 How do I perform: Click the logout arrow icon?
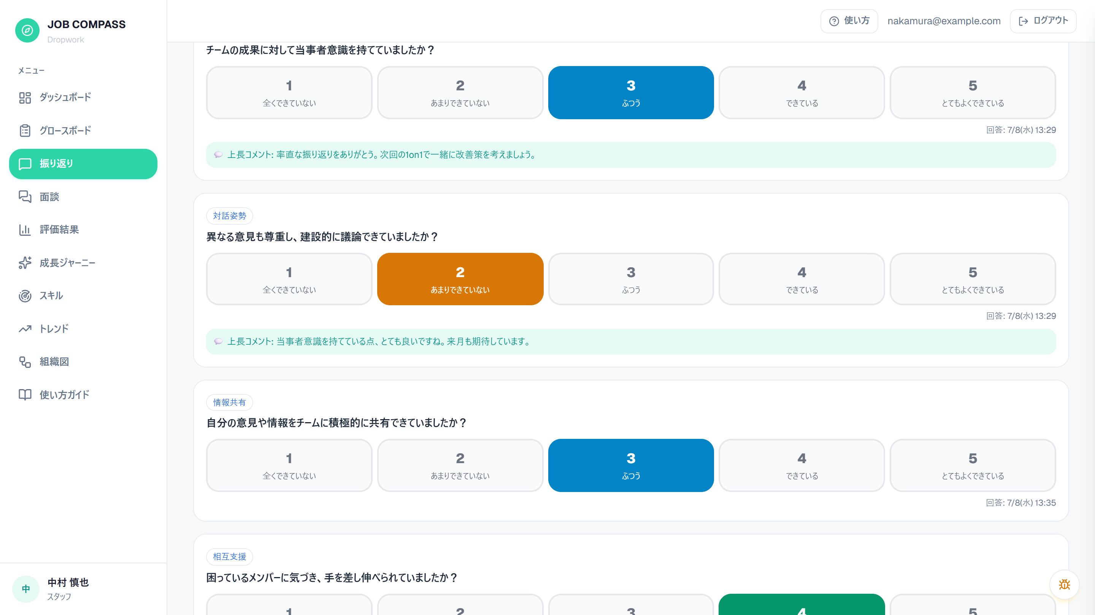coord(1024,21)
